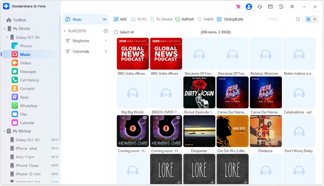Open the history clock icon
This screenshot has height=186, width=324.
pos(281,6)
